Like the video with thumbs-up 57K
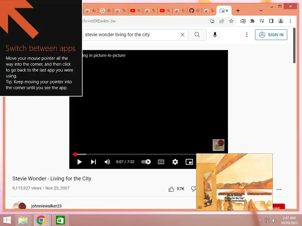This screenshot has width=302, height=226. coord(176,189)
